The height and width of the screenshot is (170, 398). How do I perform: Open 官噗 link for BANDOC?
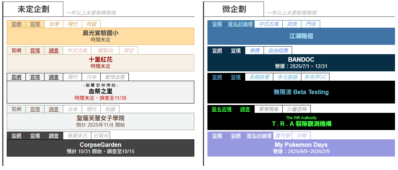pyautogui.click(x=236, y=50)
